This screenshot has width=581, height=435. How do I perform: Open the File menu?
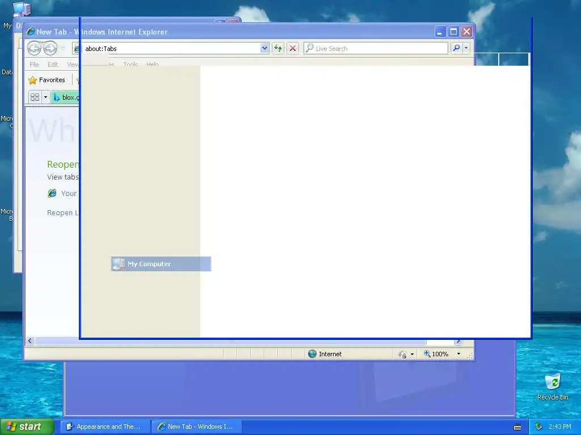click(x=34, y=65)
